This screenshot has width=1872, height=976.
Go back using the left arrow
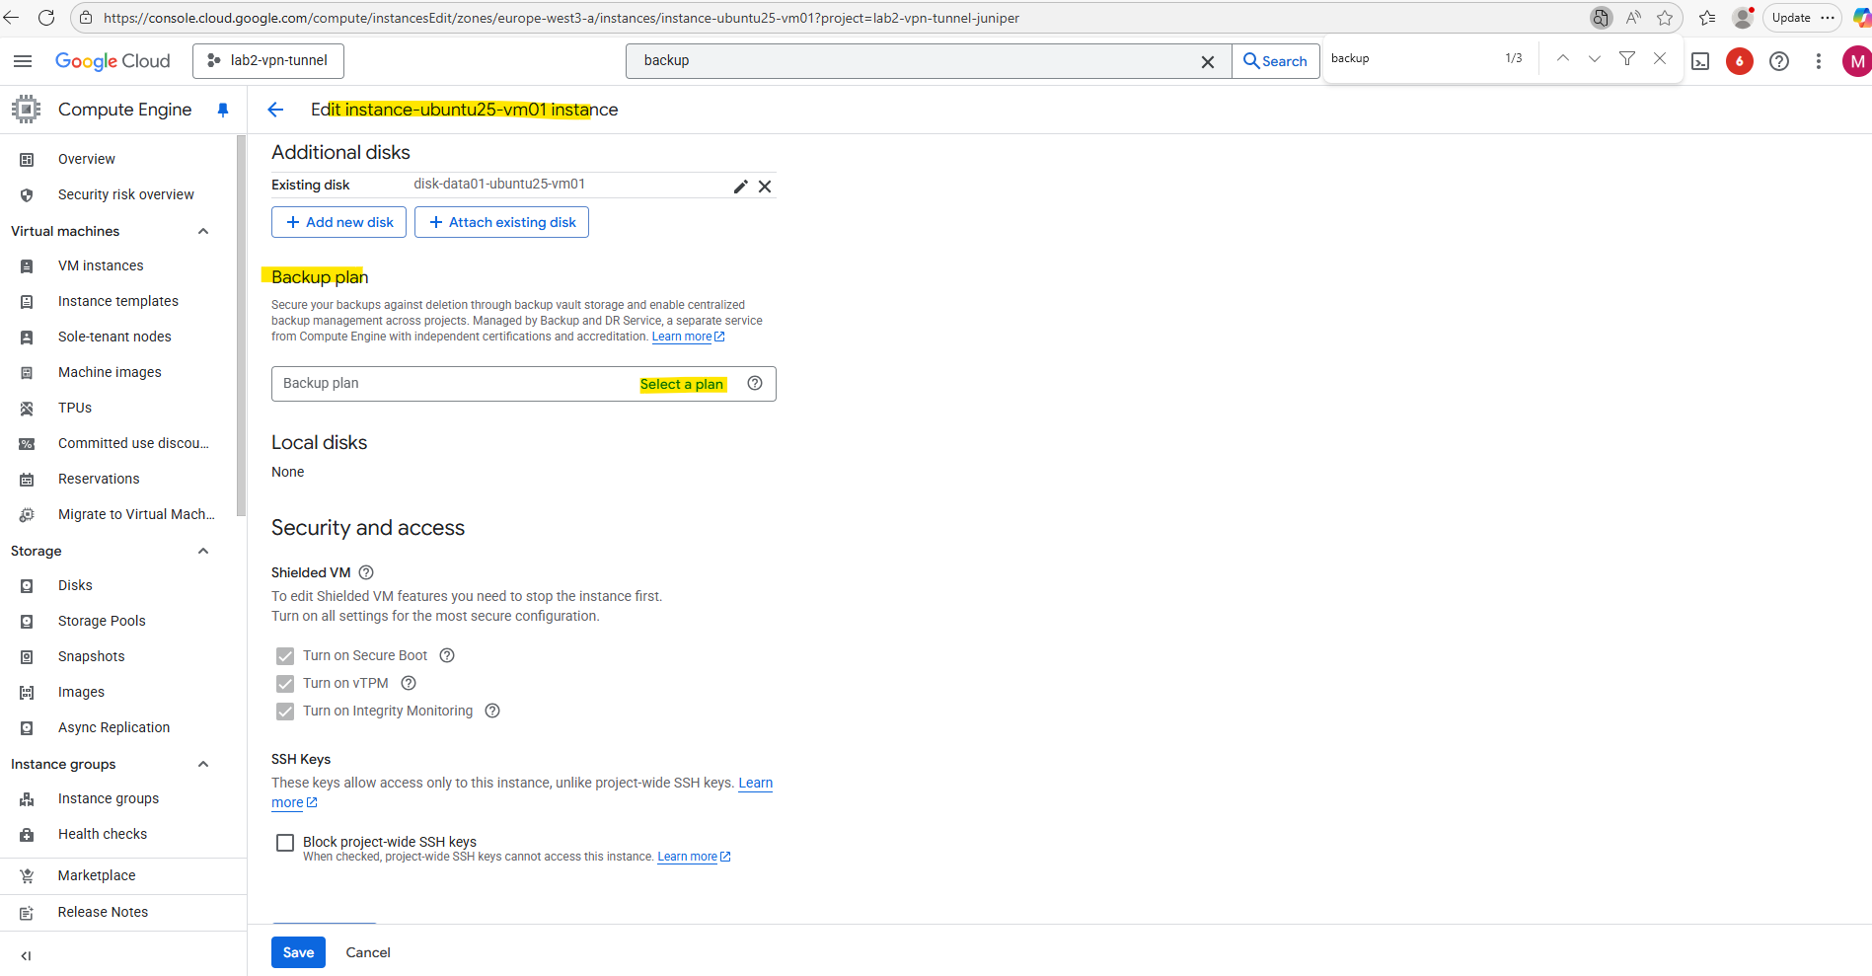point(275,110)
